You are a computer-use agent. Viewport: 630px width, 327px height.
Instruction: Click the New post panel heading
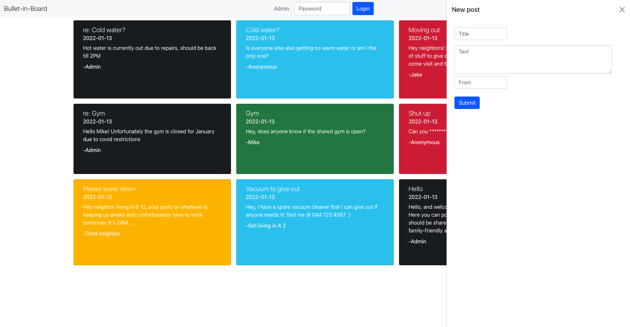(466, 10)
